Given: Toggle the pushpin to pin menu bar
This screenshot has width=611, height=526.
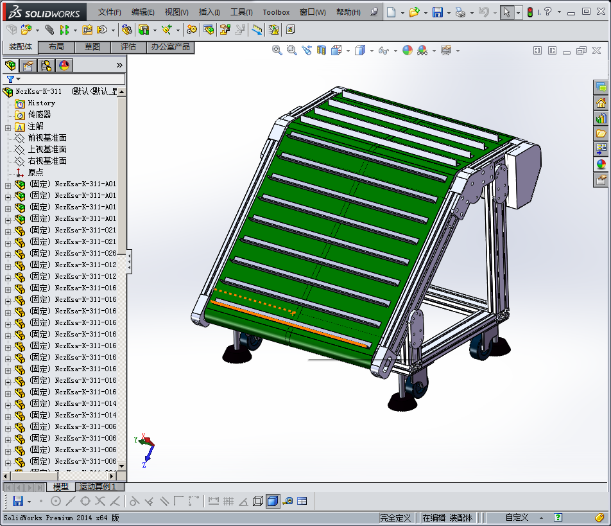Looking at the screenshot, I should tap(374, 12).
